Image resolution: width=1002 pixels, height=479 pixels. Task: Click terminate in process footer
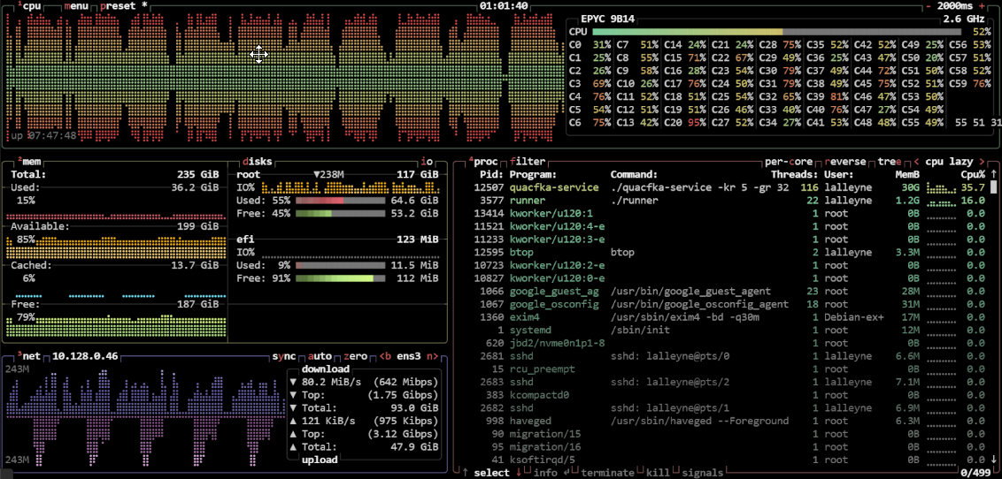(x=606, y=473)
